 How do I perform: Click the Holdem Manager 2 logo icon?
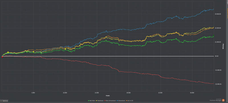point(223,100)
